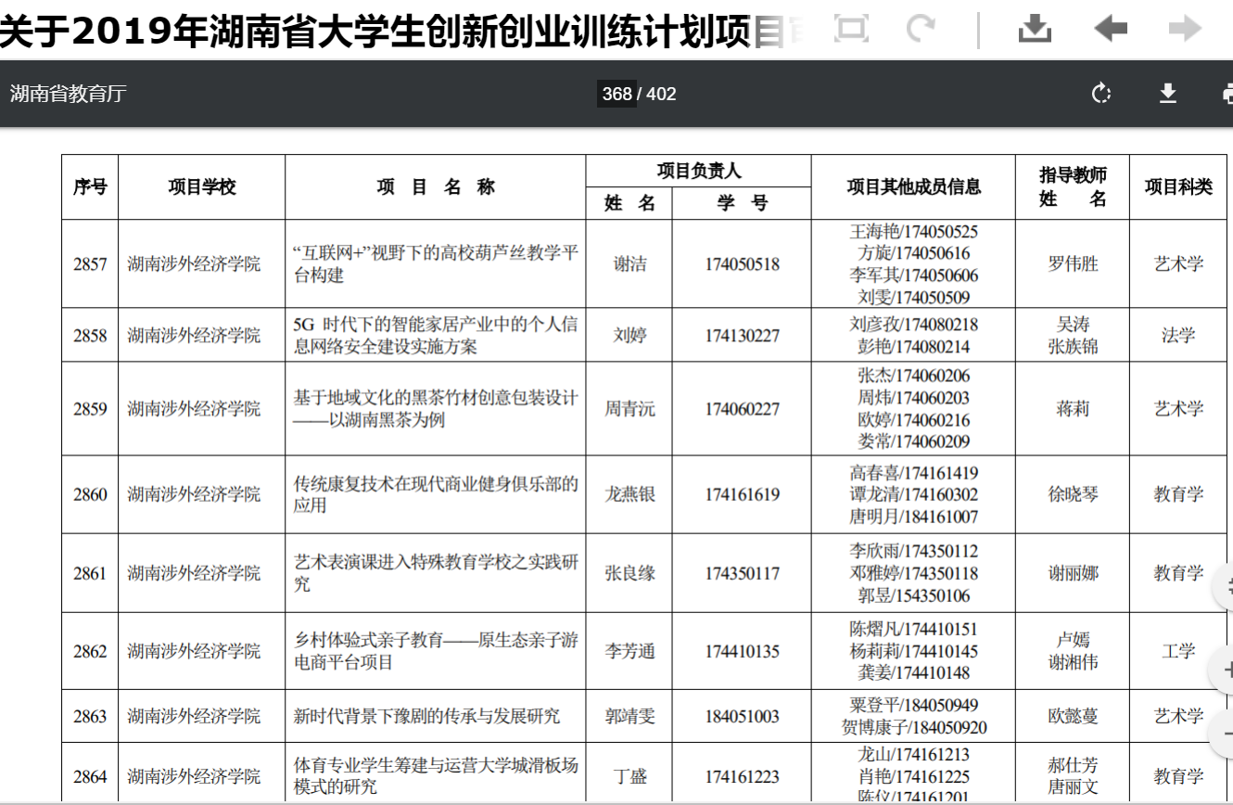Click advisor name 蒋莉
The image size is (1233, 805).
point(1073,409)
